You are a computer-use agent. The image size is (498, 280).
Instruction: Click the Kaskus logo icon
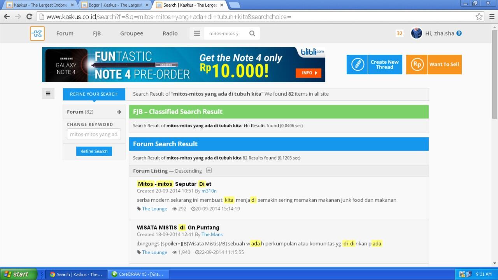(x=37, y=33)
